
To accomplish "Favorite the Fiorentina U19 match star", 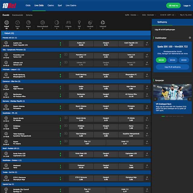I will point(147,55).
